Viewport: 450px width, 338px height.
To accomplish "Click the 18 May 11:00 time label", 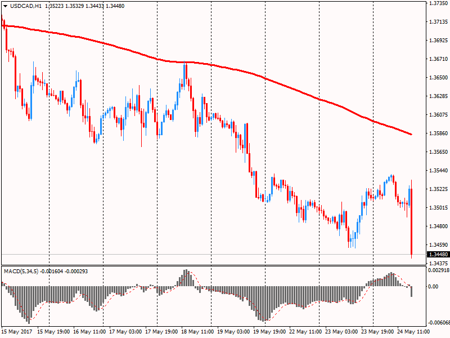I will (x=197, y=332).
